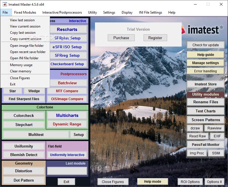Viewport: 228px width, 187px height.
Task: Open the Multicharts module
Action: [x=67, y=115]
